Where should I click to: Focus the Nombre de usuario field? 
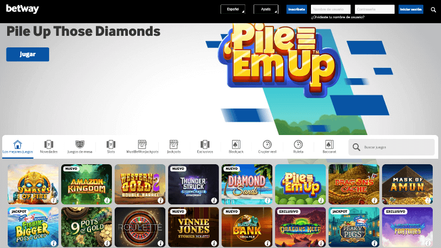pos(331,9)
